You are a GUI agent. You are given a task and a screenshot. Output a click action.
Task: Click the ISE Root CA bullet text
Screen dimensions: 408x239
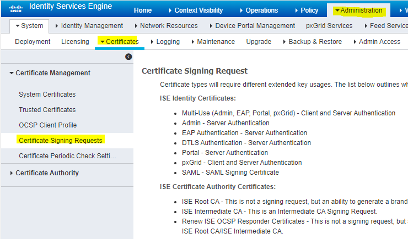295,202
